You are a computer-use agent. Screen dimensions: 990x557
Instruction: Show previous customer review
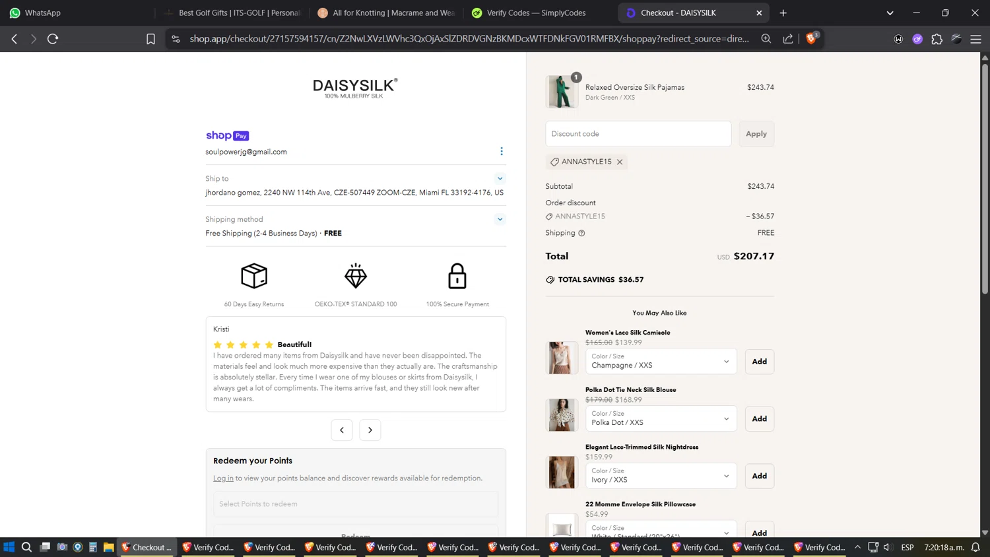[342, 430]
